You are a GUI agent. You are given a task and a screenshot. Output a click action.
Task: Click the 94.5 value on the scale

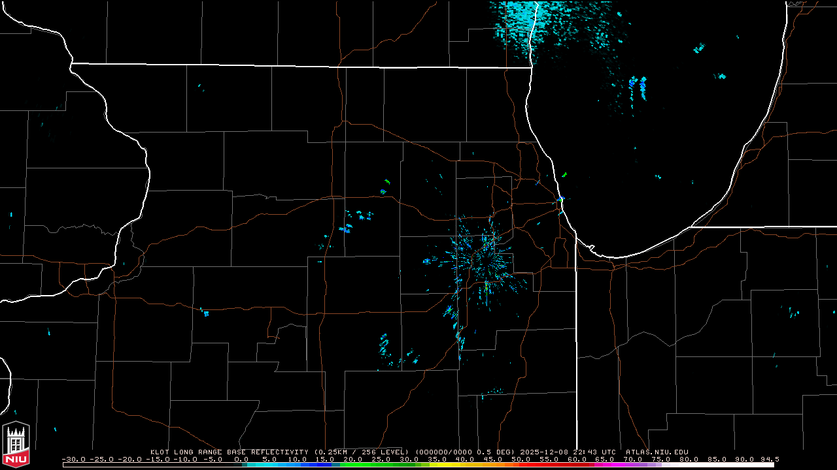(x=769, y=459)
